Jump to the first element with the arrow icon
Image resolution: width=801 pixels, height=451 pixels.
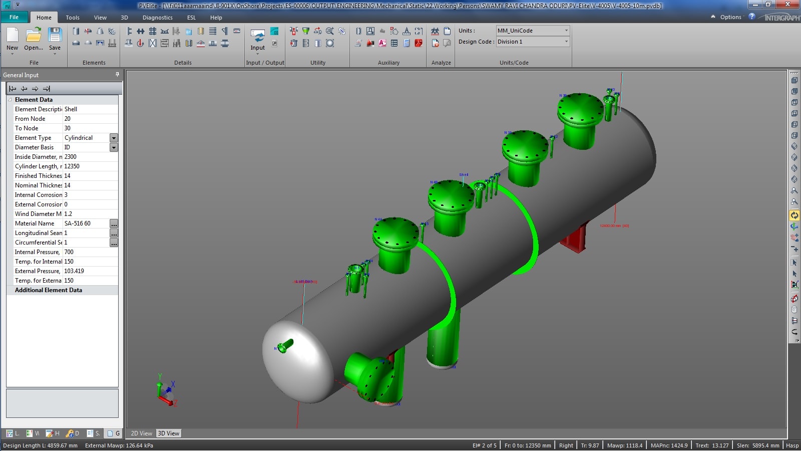[13, 89]
